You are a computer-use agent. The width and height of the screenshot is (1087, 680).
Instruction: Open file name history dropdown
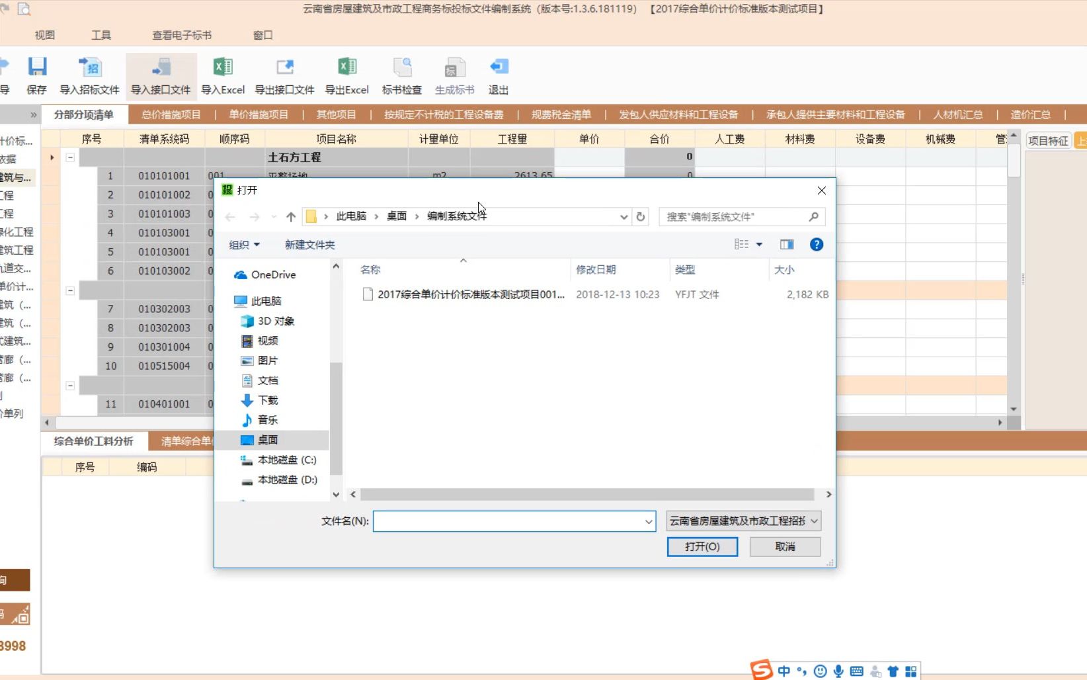point(649,521)
